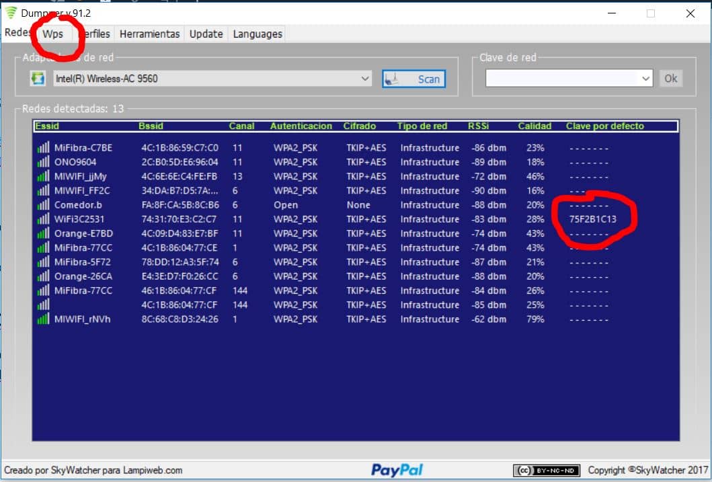The width and height of the screenshot is (712, 482).
Task: Open the Perfiles tab
Action: 94,34
